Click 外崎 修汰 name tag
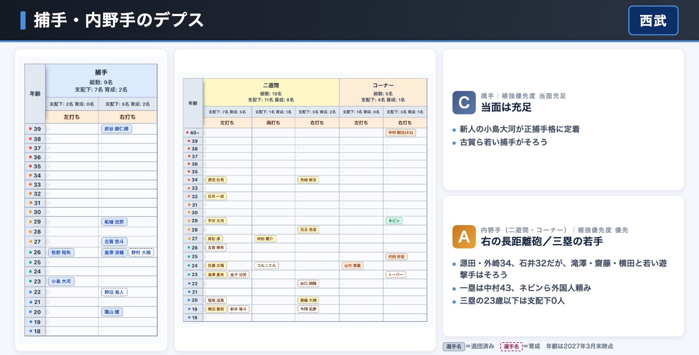 pyautogui.click(x=308, y=180)
